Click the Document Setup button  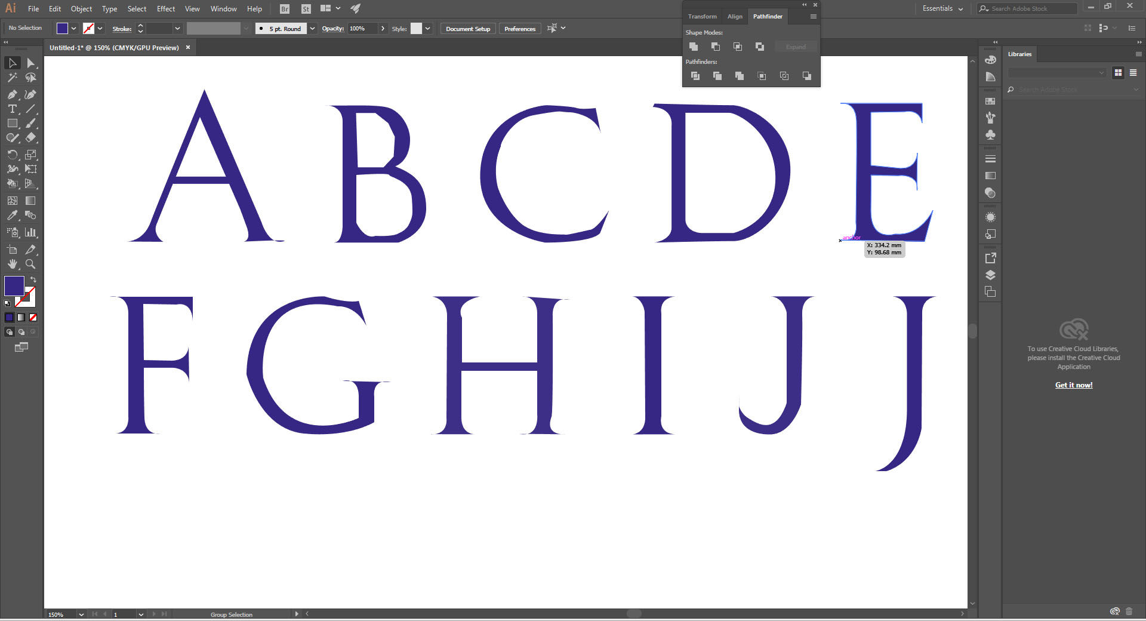point(468,29)
